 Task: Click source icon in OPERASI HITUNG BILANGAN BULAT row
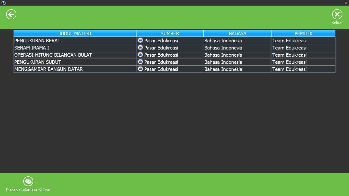coord(140,54)
